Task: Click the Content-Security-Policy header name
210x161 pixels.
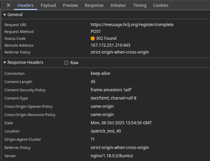Action: (25, 90)
